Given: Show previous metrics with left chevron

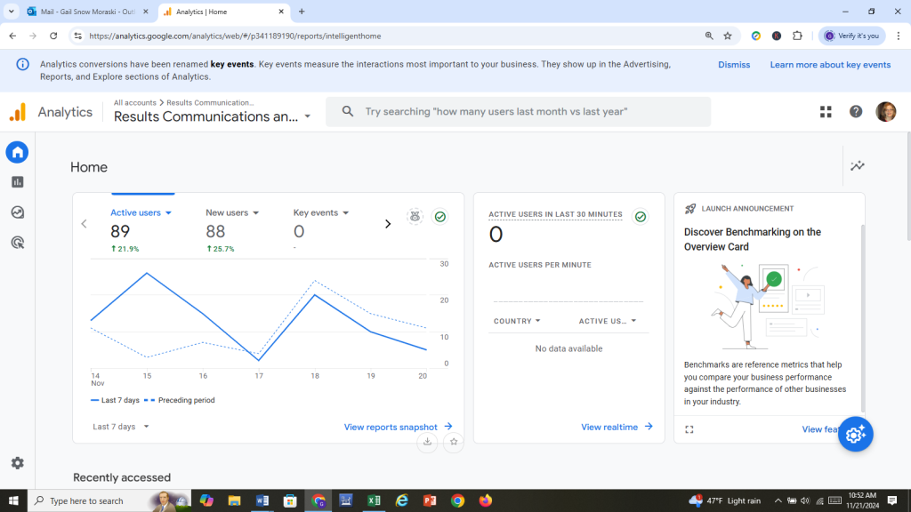Looking at the screenshot, I should click(85, 224).
